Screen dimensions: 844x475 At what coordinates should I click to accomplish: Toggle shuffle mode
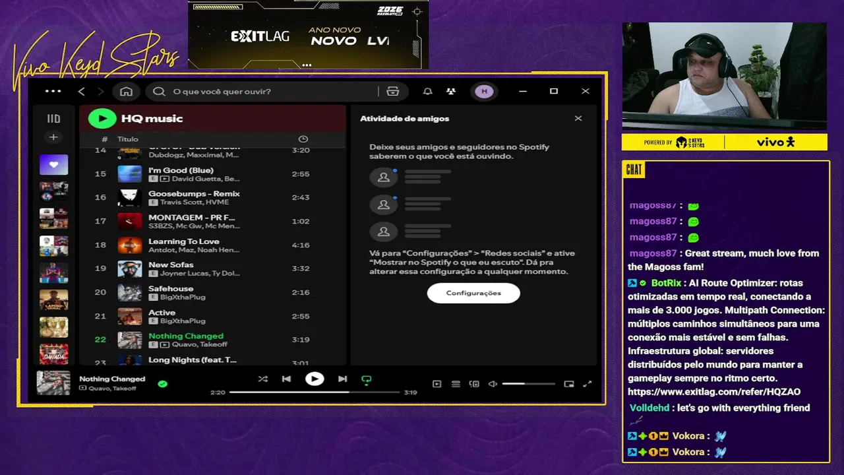(262, 379)
